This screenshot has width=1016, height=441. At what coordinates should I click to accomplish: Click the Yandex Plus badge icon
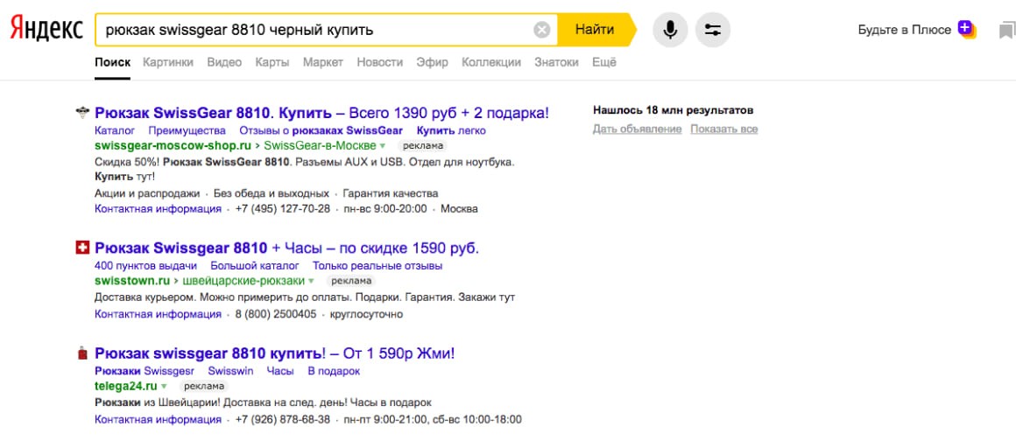pyautogui.click(x=967, y=29)
